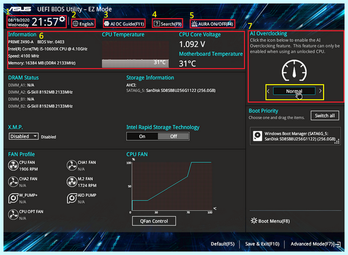Click the AURA light icon
This screenshot has height=255, width=348.
[x=194, y=24]
